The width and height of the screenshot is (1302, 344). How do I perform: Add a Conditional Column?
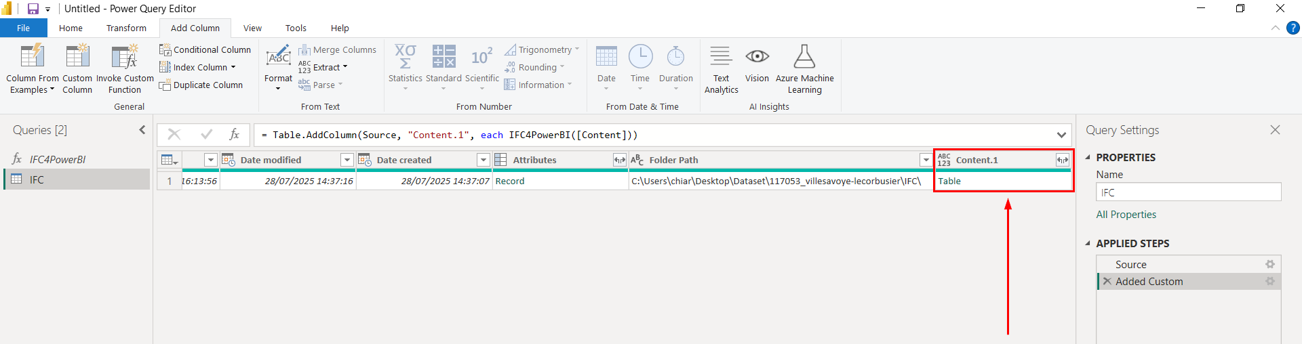point(205,49)
